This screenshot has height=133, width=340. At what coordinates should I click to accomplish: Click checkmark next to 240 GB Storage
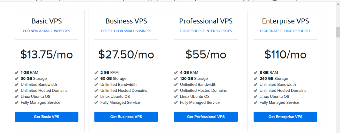click(255, 79)
